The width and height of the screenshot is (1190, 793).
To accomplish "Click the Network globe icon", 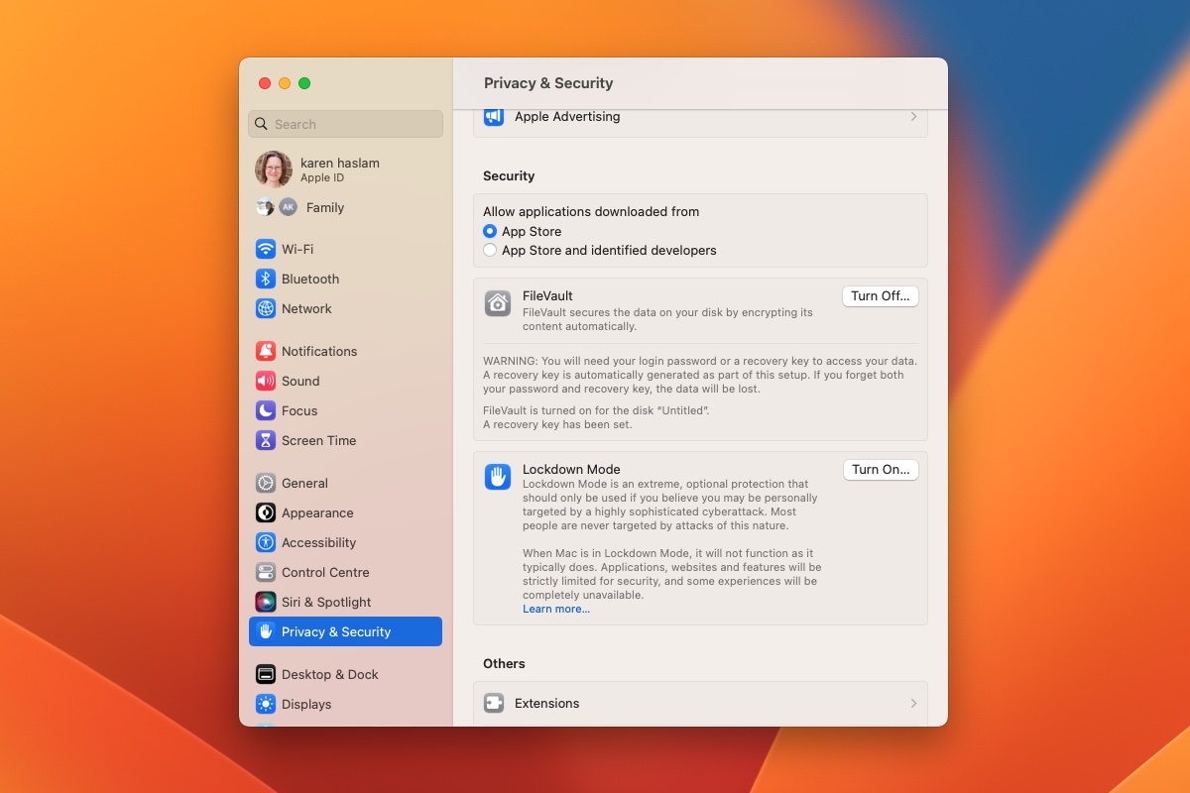I will coord(265,308).
